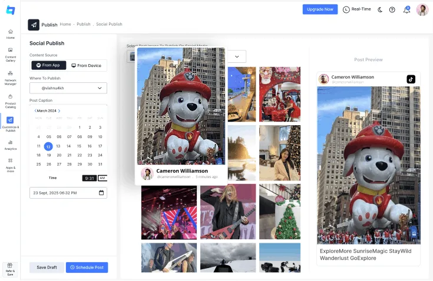Click Cameron Williamson avatar in post preview

[323, 79]
